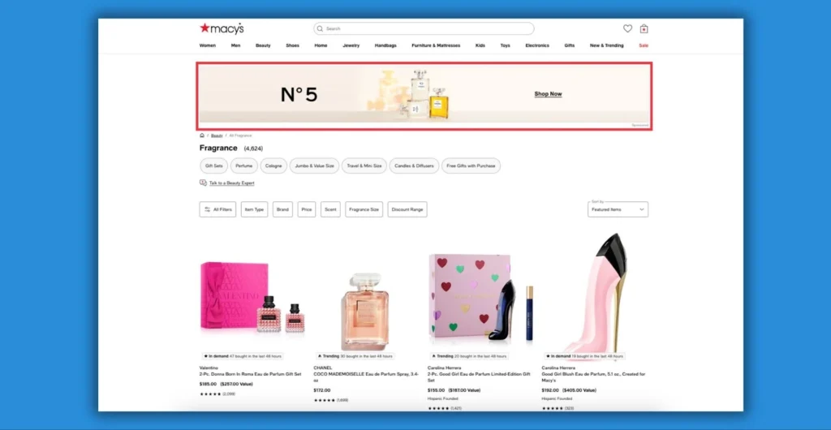Open the shopping bag icon
The width and height of the screenshot is (831, 430).
point(644,28)
